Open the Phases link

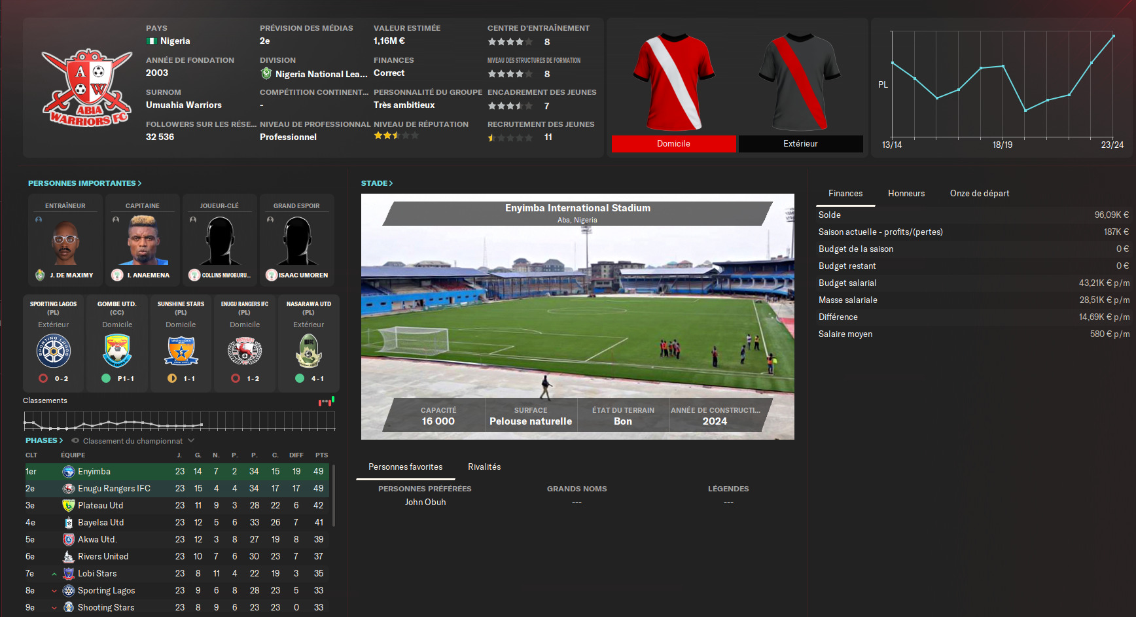pyautogui.click(x=44, y=440)
